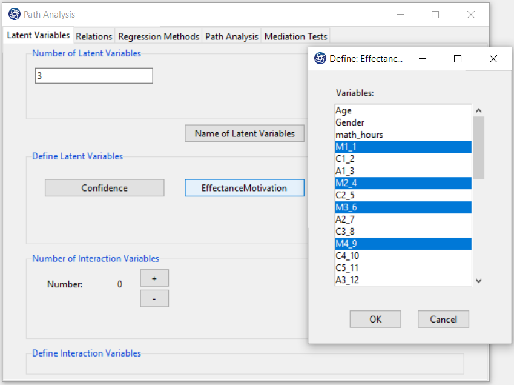Select A1_3 in the variables list
Viewport: 514px width, 385px height.
[x=403, y=172]
